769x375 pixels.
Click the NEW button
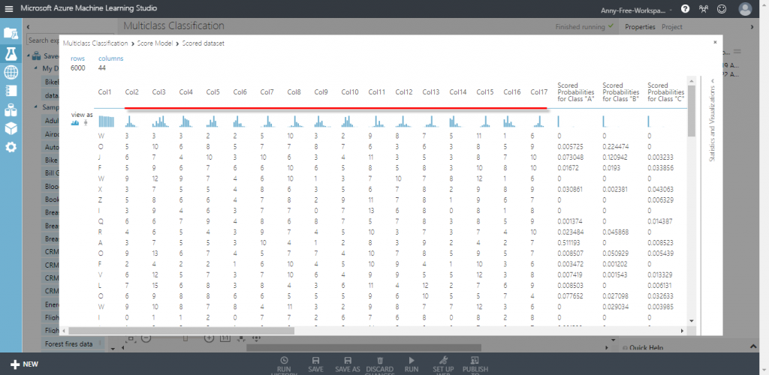[24, 364]
